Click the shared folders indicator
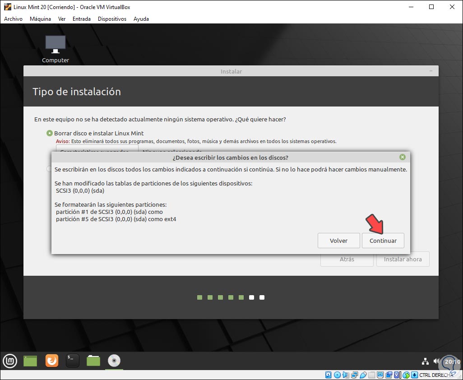Image resolution: width=463 pixels, height=380 pixels. (372, 375)
